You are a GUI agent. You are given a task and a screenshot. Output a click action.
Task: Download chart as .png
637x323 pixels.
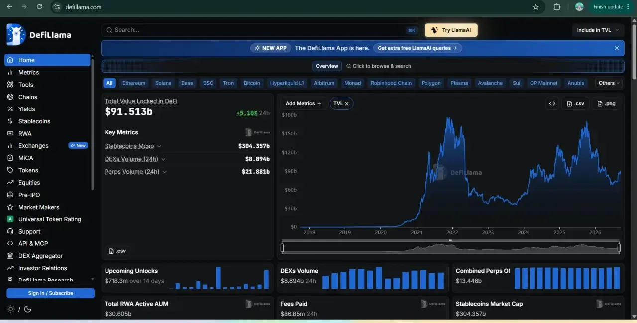pos(606,104)
